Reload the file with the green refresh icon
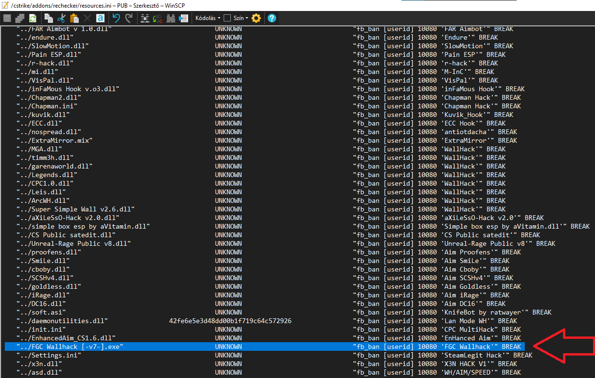Viewport: 595px width, 378px height. click(32, 18)
